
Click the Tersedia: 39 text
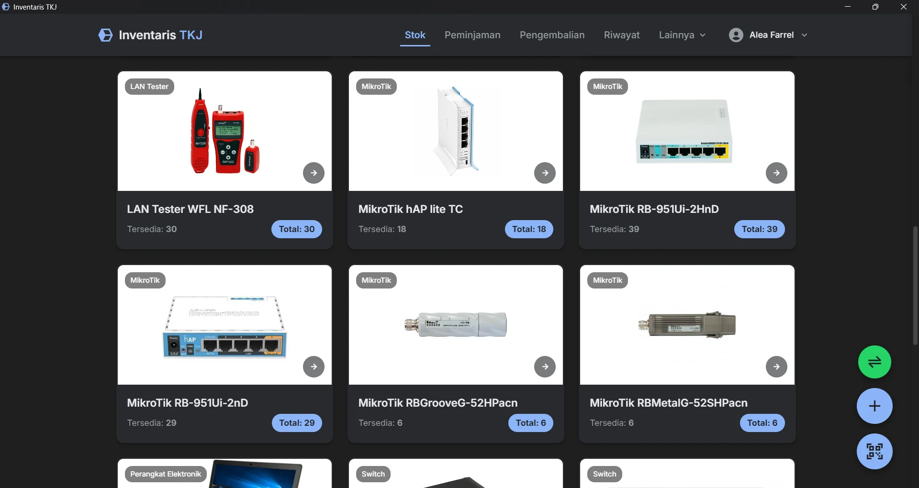click(x=614, y=229)
